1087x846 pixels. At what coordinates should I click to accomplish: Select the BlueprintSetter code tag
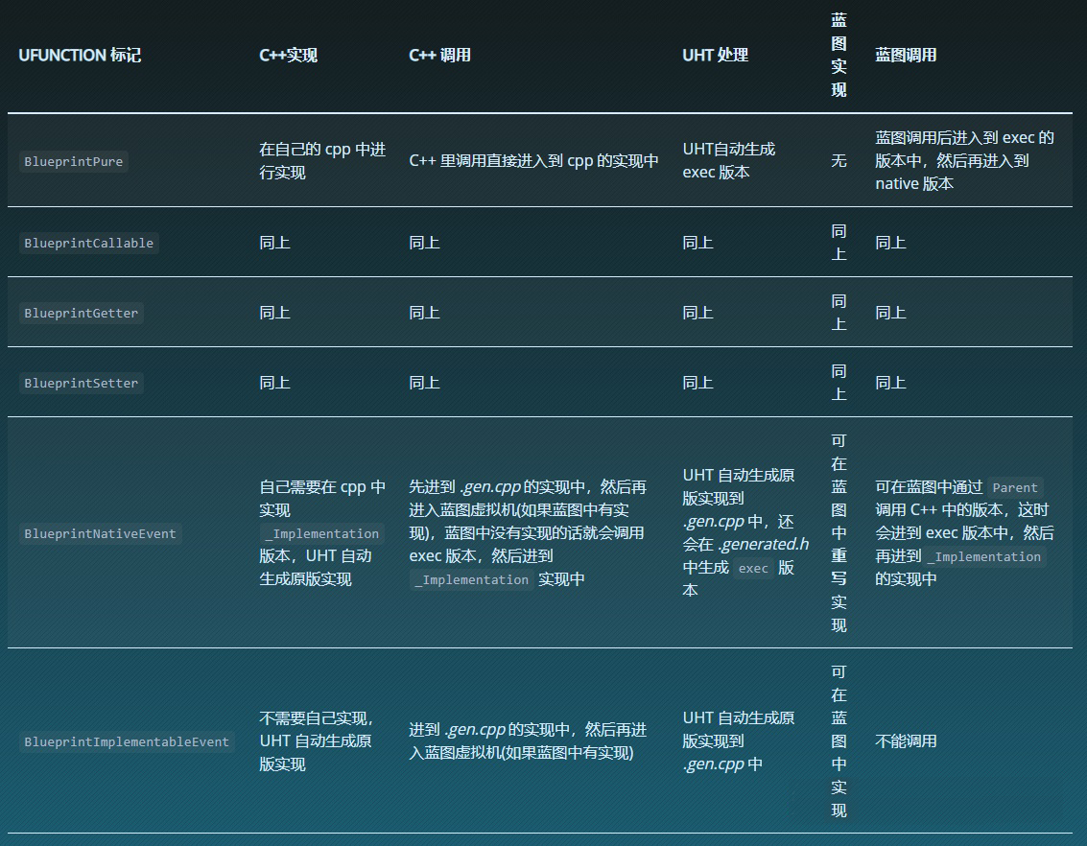81,383
